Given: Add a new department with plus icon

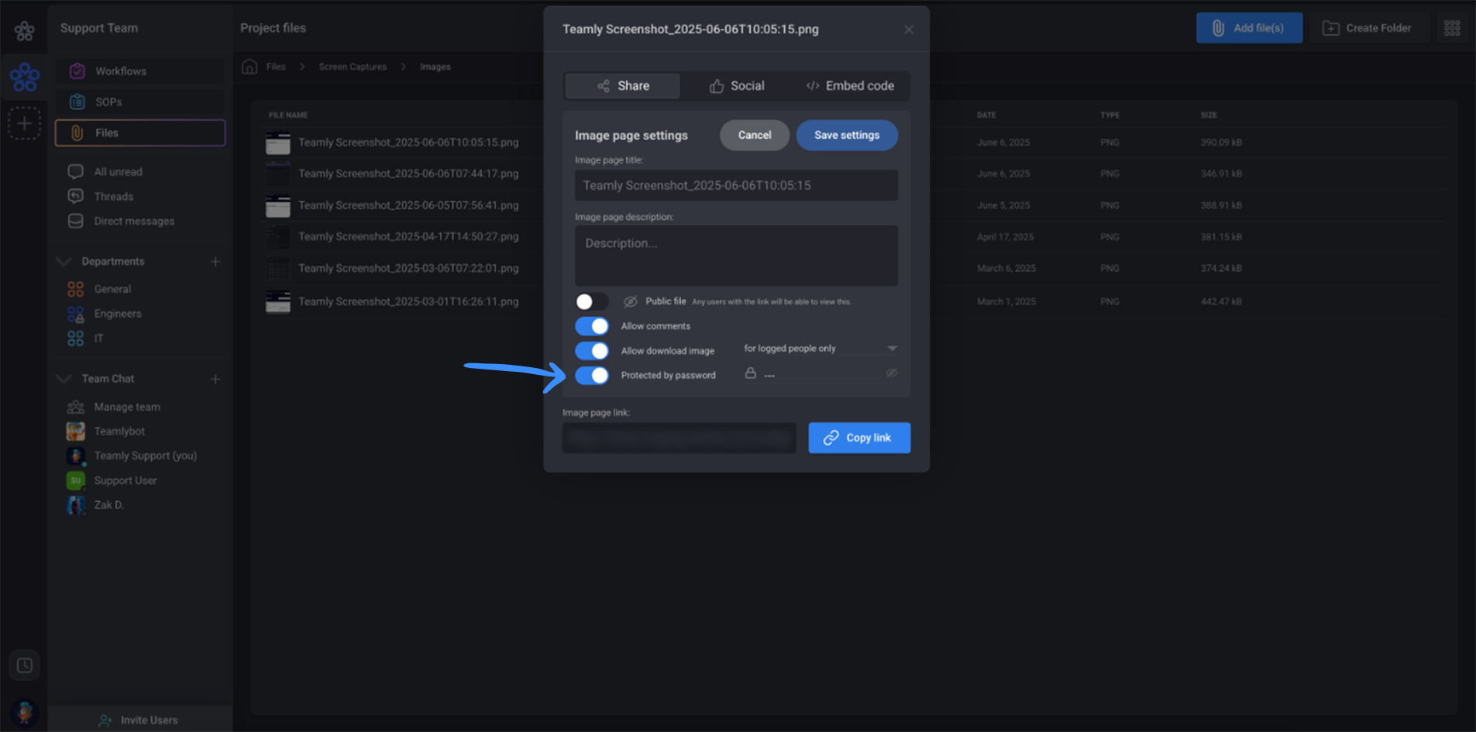Looking at the screenshot, I should 215,262.
